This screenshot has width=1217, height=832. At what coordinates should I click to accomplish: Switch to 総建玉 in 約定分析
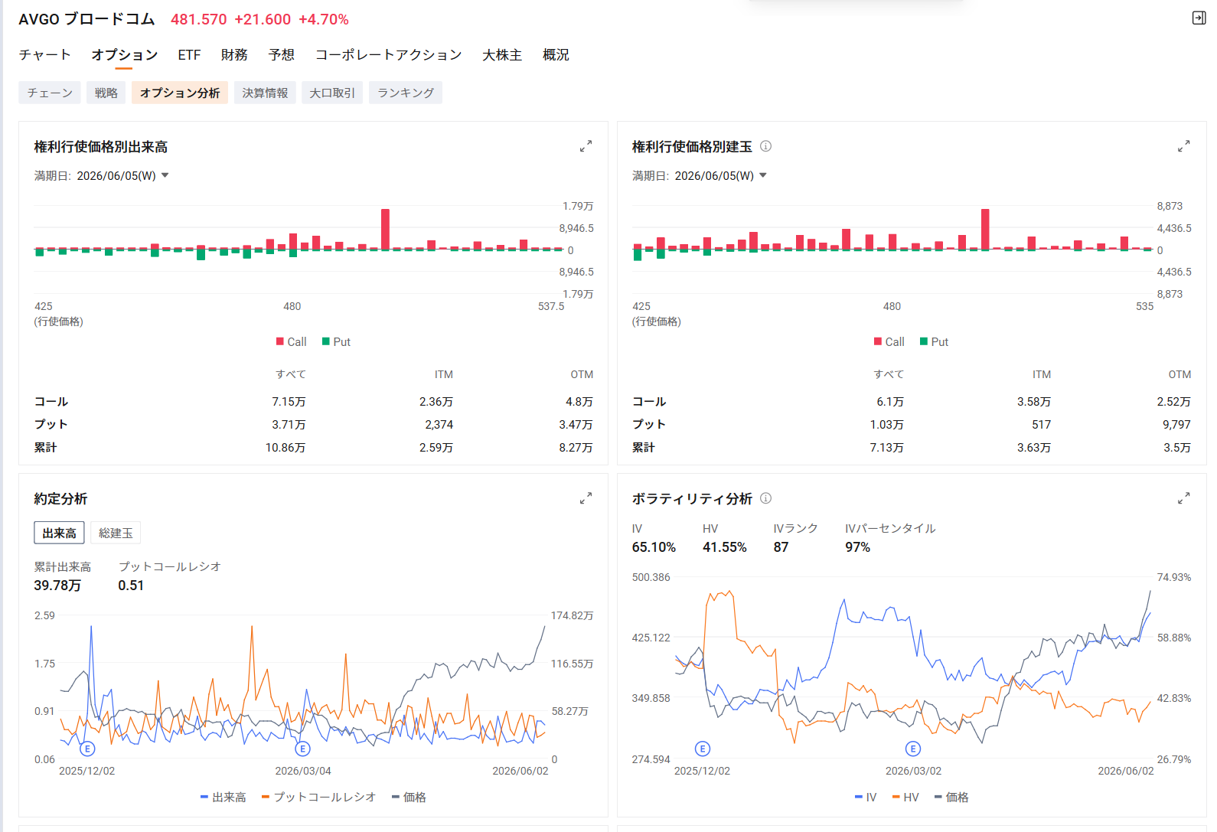pos(116,533)
